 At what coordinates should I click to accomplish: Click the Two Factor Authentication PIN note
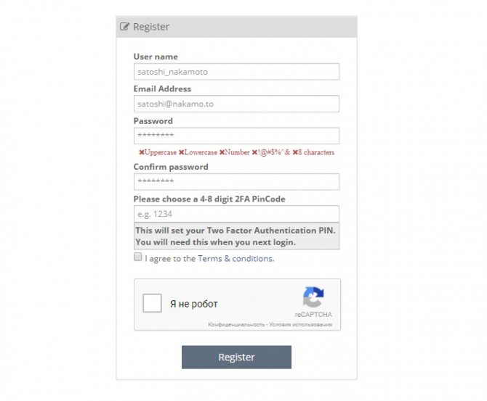[x=236, y=236]
